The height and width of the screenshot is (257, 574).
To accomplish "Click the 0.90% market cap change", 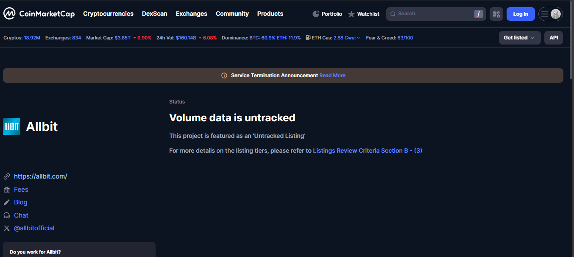I will click(x=142, y=38).
